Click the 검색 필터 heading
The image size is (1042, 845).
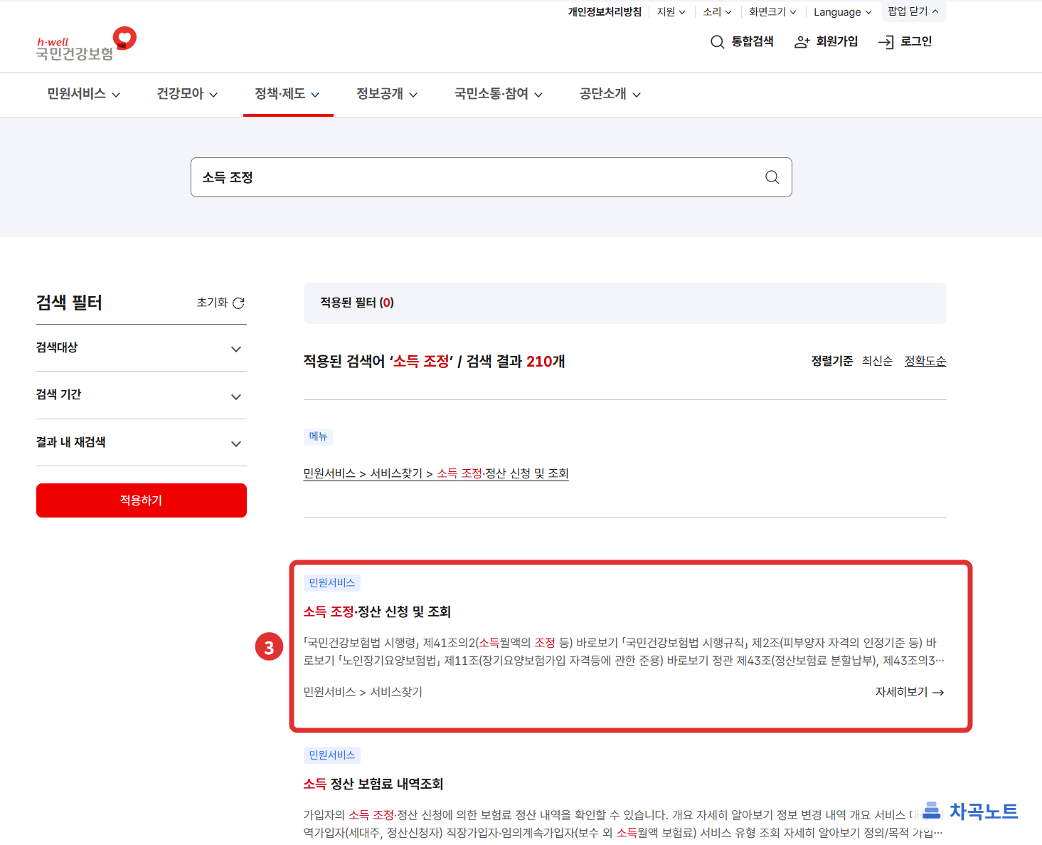click(x=69, y=303)
